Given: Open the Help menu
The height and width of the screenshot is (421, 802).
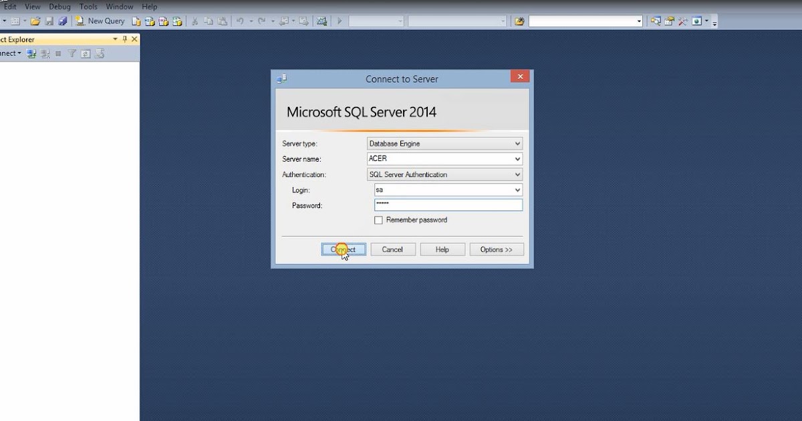Looking at the screenshot, I should (149, 7).
